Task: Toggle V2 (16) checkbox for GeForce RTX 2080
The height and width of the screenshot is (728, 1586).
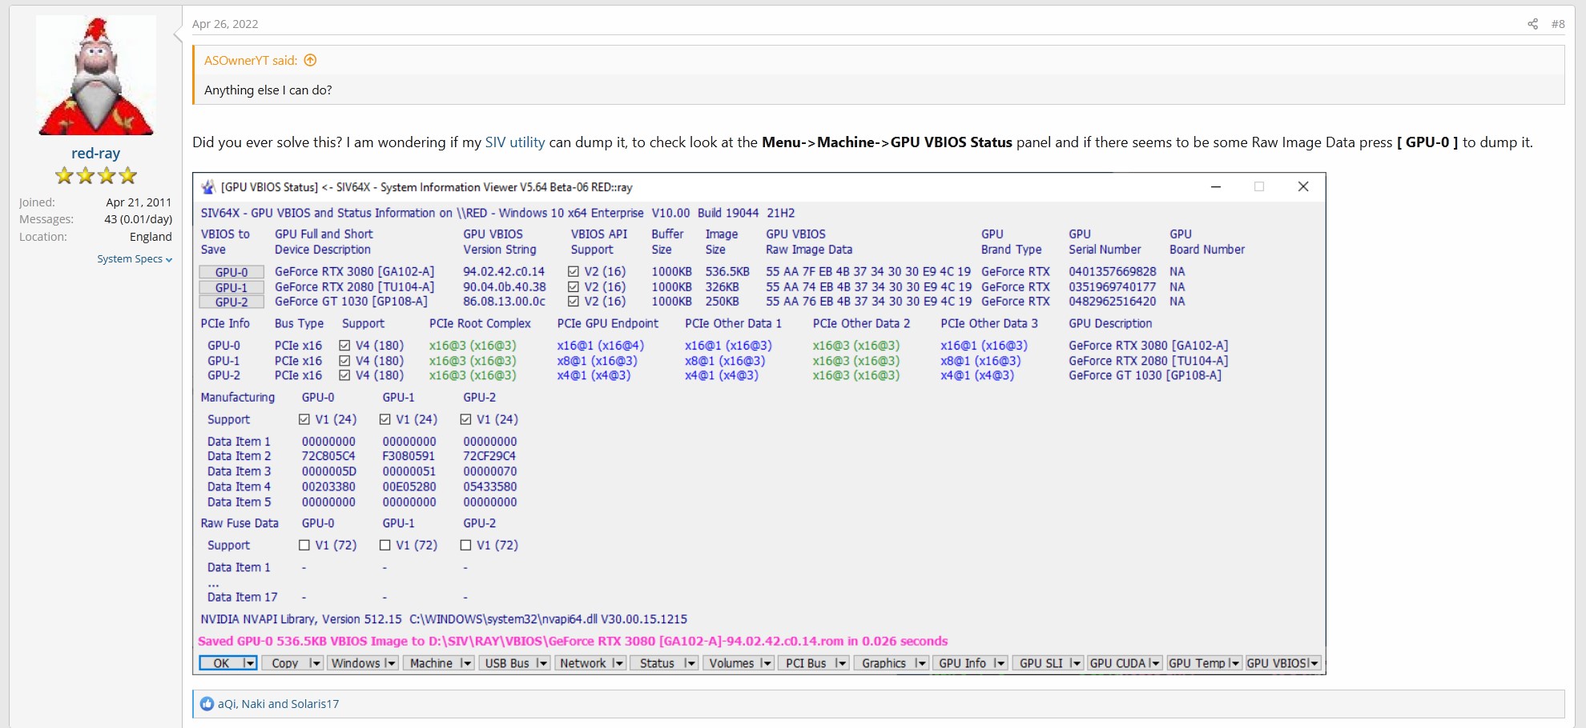Action: click(x=574, y=287)
